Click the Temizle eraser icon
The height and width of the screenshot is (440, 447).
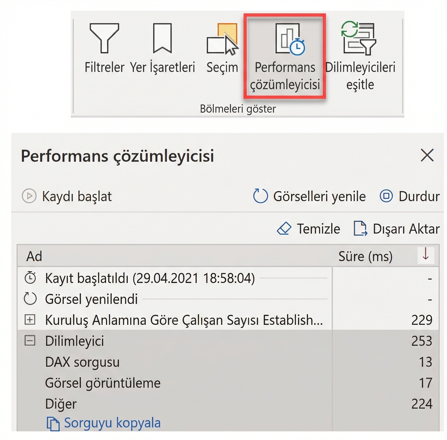pyautogui.click(x=285, y=229)
